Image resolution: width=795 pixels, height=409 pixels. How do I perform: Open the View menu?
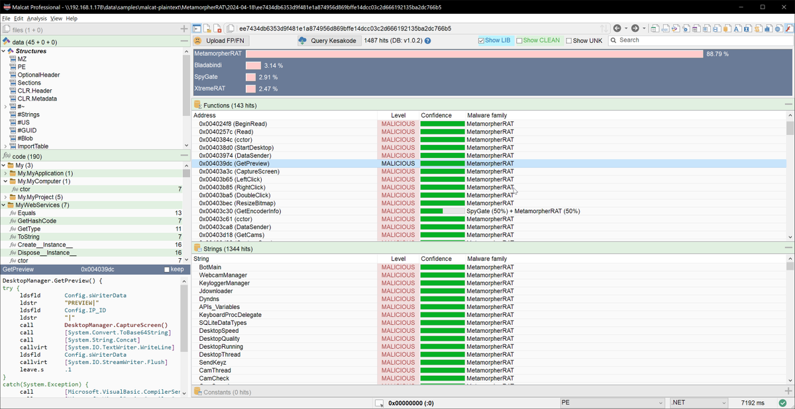pos(56,19)
